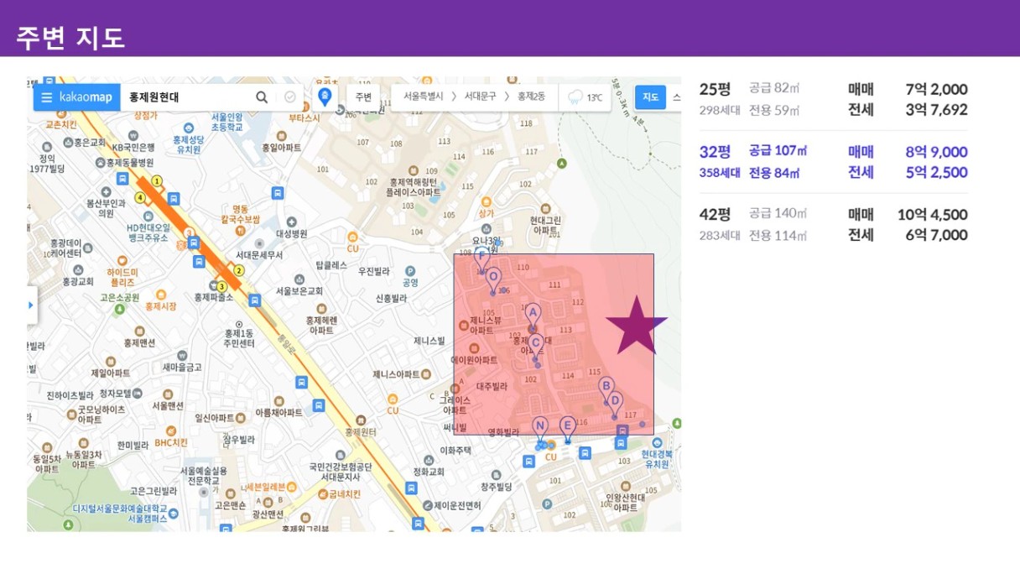Click the bus stop beside 홍제동물병원
Viewport: 1020px width, 574px height.
122,178
